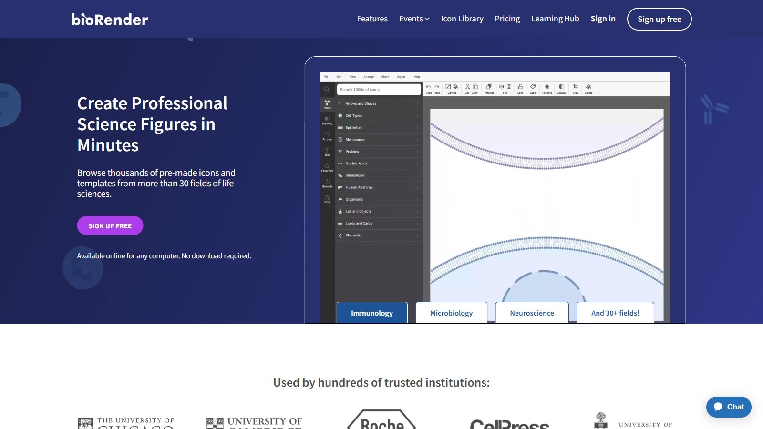Open the Chat support widget

click(x=729, y=407)
